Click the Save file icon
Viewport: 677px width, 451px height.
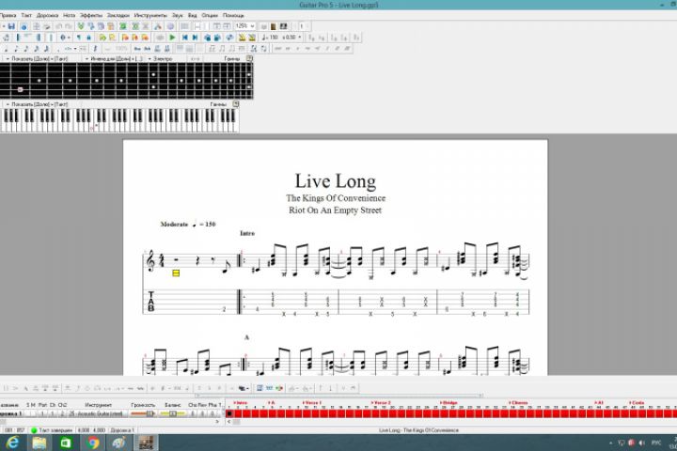pos(11,26)
